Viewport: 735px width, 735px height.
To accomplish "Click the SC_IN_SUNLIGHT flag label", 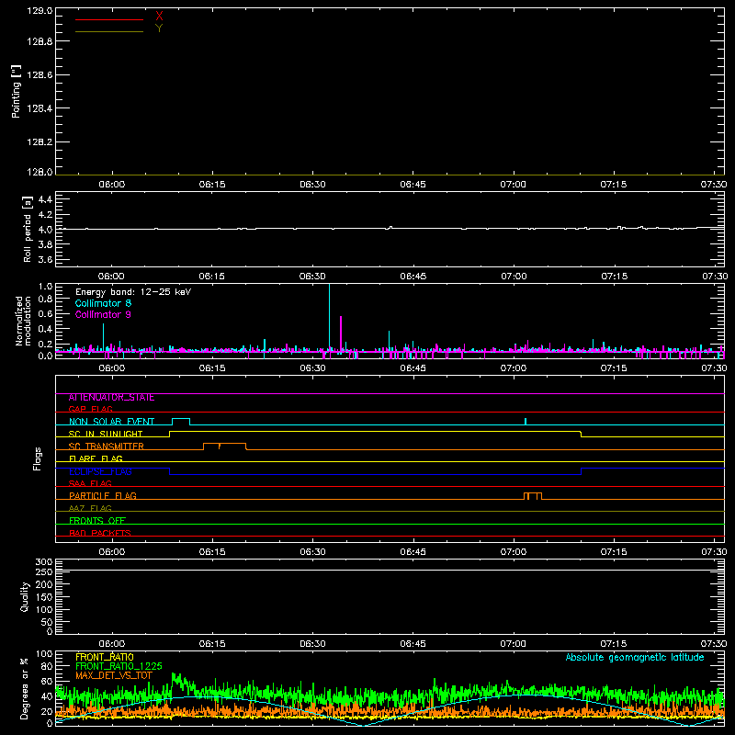I will pyautogui.click(x=106, y=434).
